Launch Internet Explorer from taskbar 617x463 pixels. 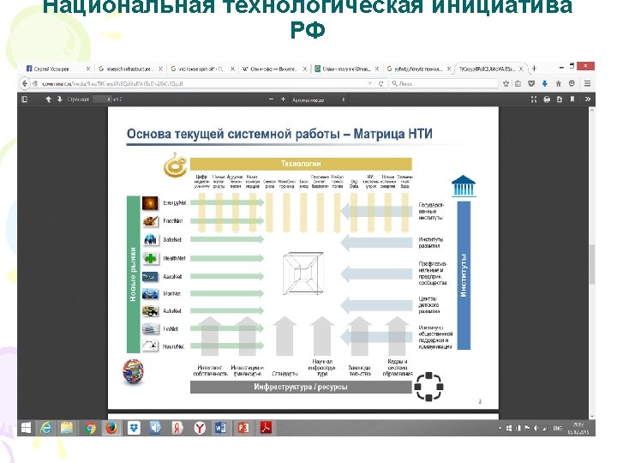[x=46, y=428]
